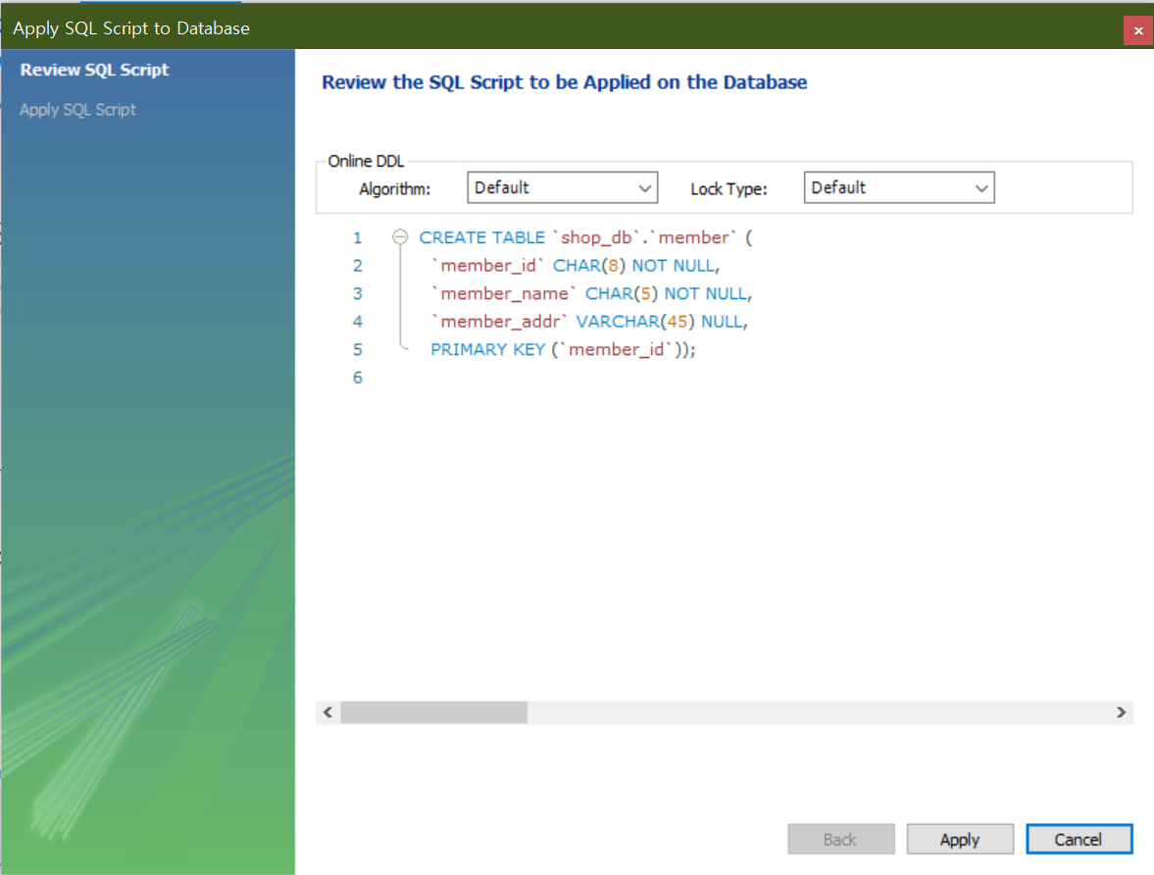Click the Algorithm label
This screenshot has height=875, width=1154.
click(x=394, y=189)
